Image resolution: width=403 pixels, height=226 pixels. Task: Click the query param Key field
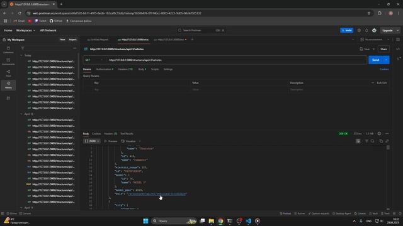pyautogui.click(x=141, y=90)
